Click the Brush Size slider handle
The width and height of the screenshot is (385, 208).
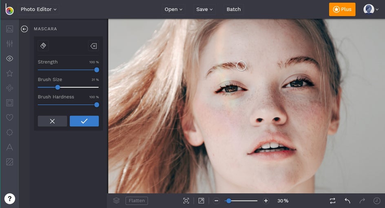point(58,87)
